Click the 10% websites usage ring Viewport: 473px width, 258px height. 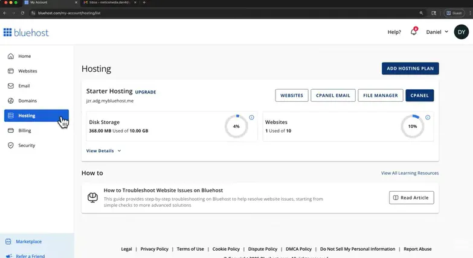point(413,127)
